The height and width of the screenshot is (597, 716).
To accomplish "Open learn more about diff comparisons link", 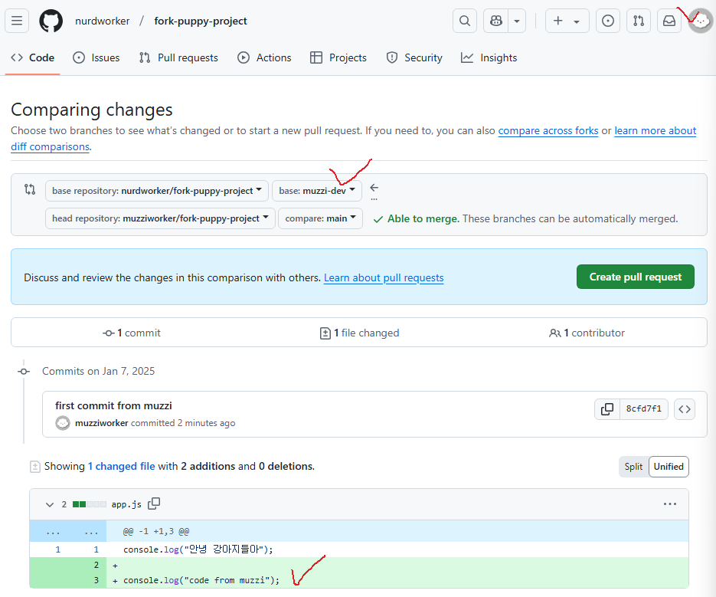I will pos(656,131).
